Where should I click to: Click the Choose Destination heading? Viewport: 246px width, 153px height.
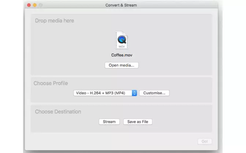(58, 111)
